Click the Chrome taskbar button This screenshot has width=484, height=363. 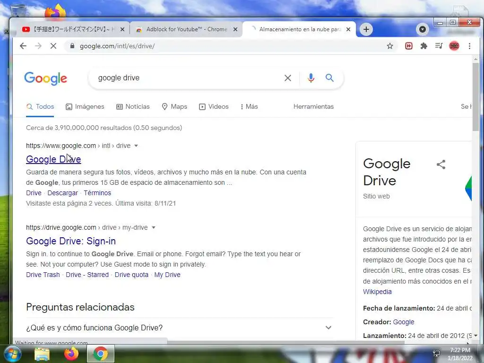(x=101, y=354)
